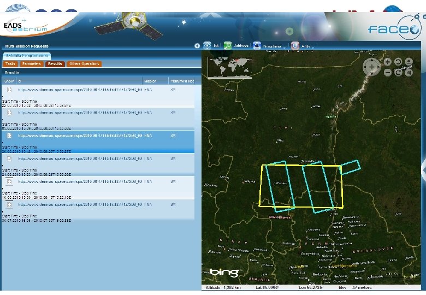Screen dimensions: 426x295
Task: Switch to the Parameters tab
Action: click(x=32, y=64)
